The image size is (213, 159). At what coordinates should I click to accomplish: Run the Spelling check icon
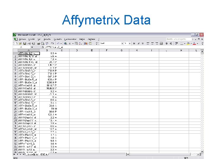47,43
